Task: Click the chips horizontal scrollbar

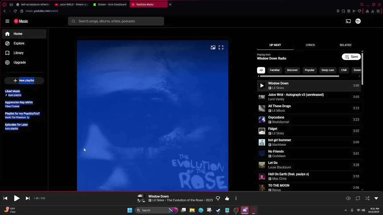Action: (299, 76)
